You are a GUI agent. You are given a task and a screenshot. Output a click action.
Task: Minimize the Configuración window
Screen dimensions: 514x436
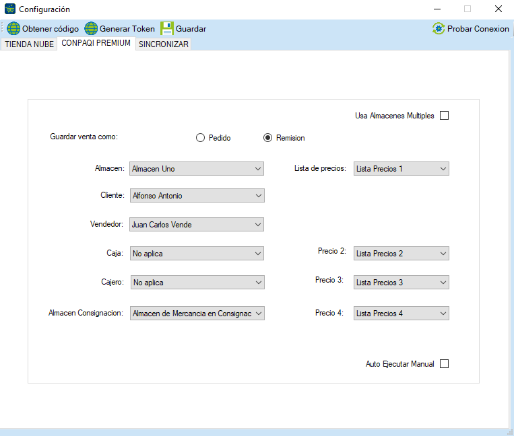[x=437, y=9]
